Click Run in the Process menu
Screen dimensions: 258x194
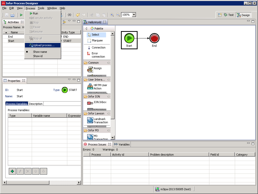coord(36,13)
